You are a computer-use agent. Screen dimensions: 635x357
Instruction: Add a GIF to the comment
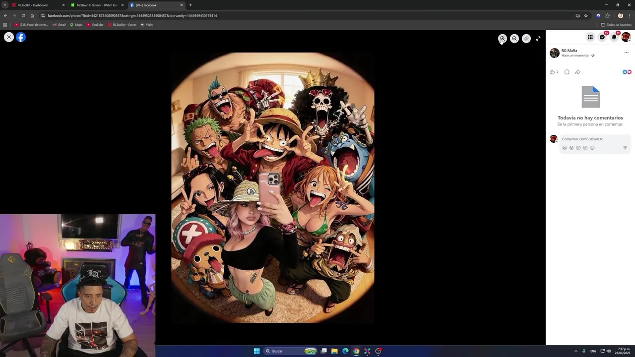click(x=585, y=148)
